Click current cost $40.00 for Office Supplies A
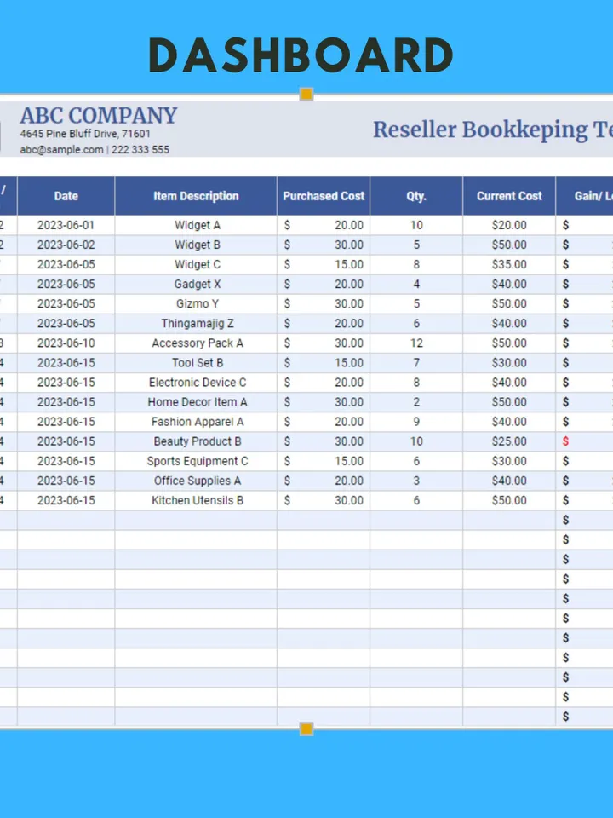The image size is (613, 818). [x=509, y=481]
